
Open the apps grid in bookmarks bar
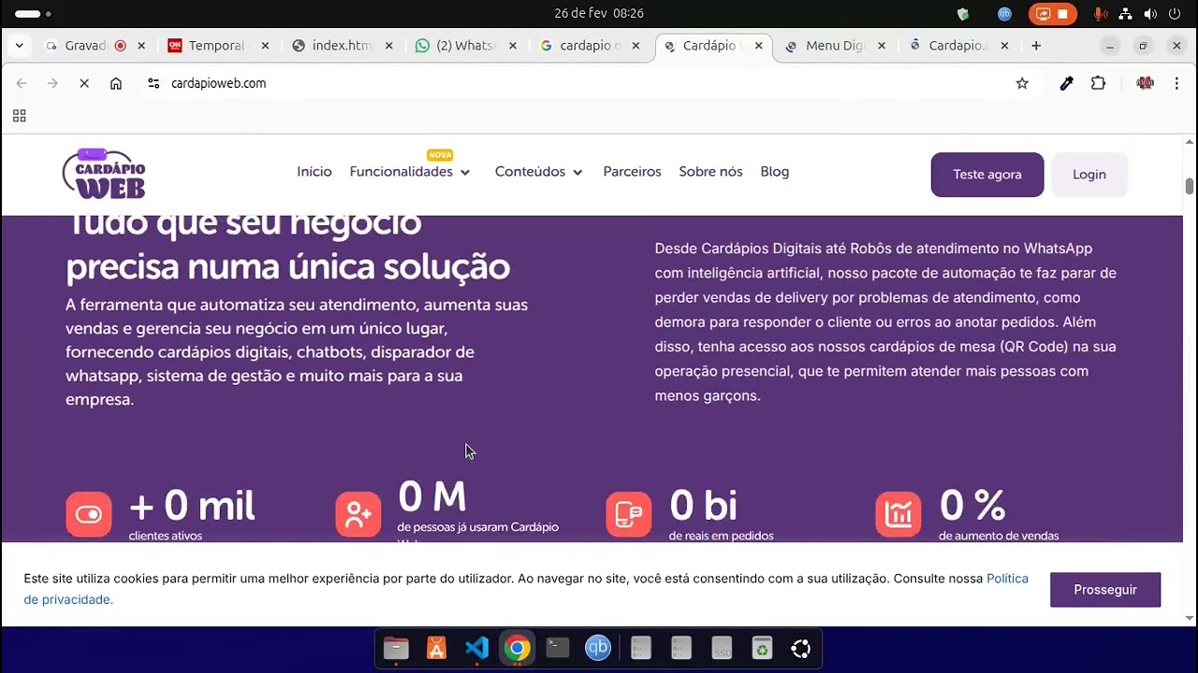19,116
